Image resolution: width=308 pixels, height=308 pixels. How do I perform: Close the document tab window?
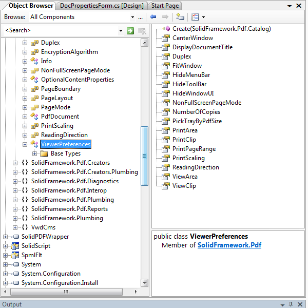tap(299, 6)
